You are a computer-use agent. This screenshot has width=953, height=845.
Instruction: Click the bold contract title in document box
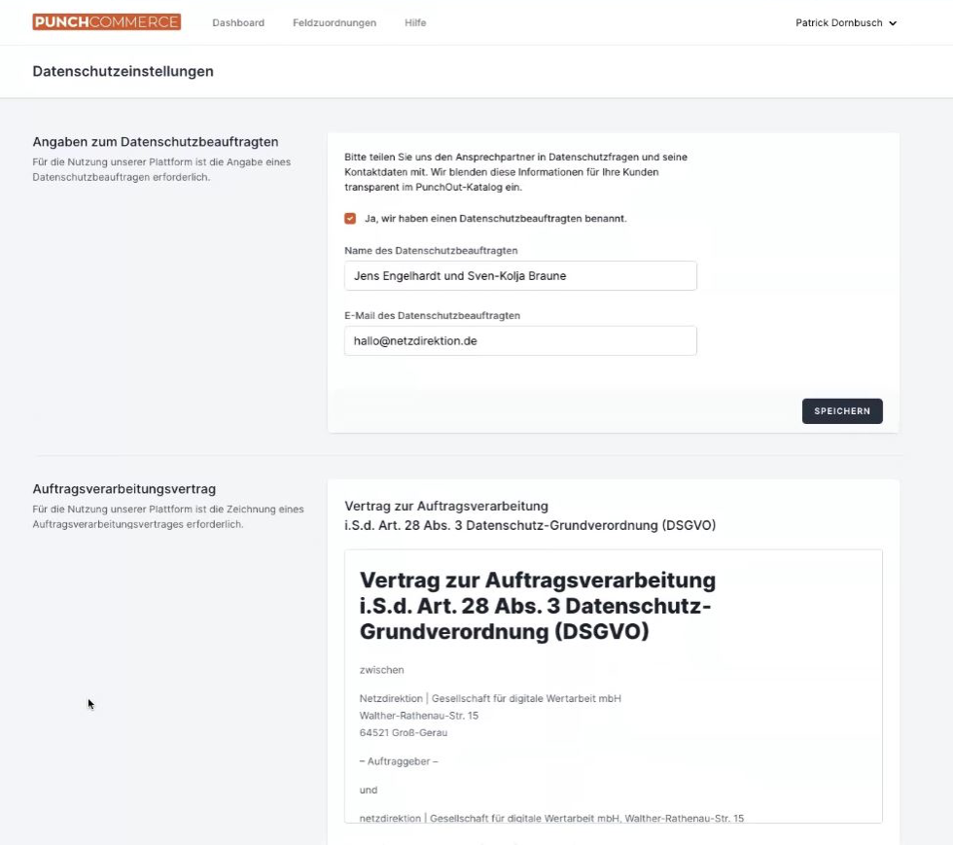(x=537, y=606)
